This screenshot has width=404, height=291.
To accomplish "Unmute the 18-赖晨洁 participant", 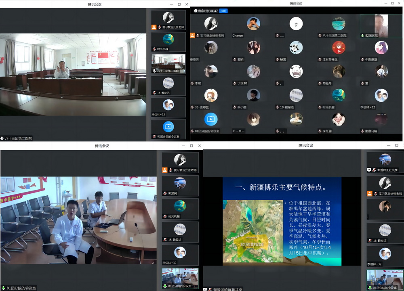I will tap(278, 107).
